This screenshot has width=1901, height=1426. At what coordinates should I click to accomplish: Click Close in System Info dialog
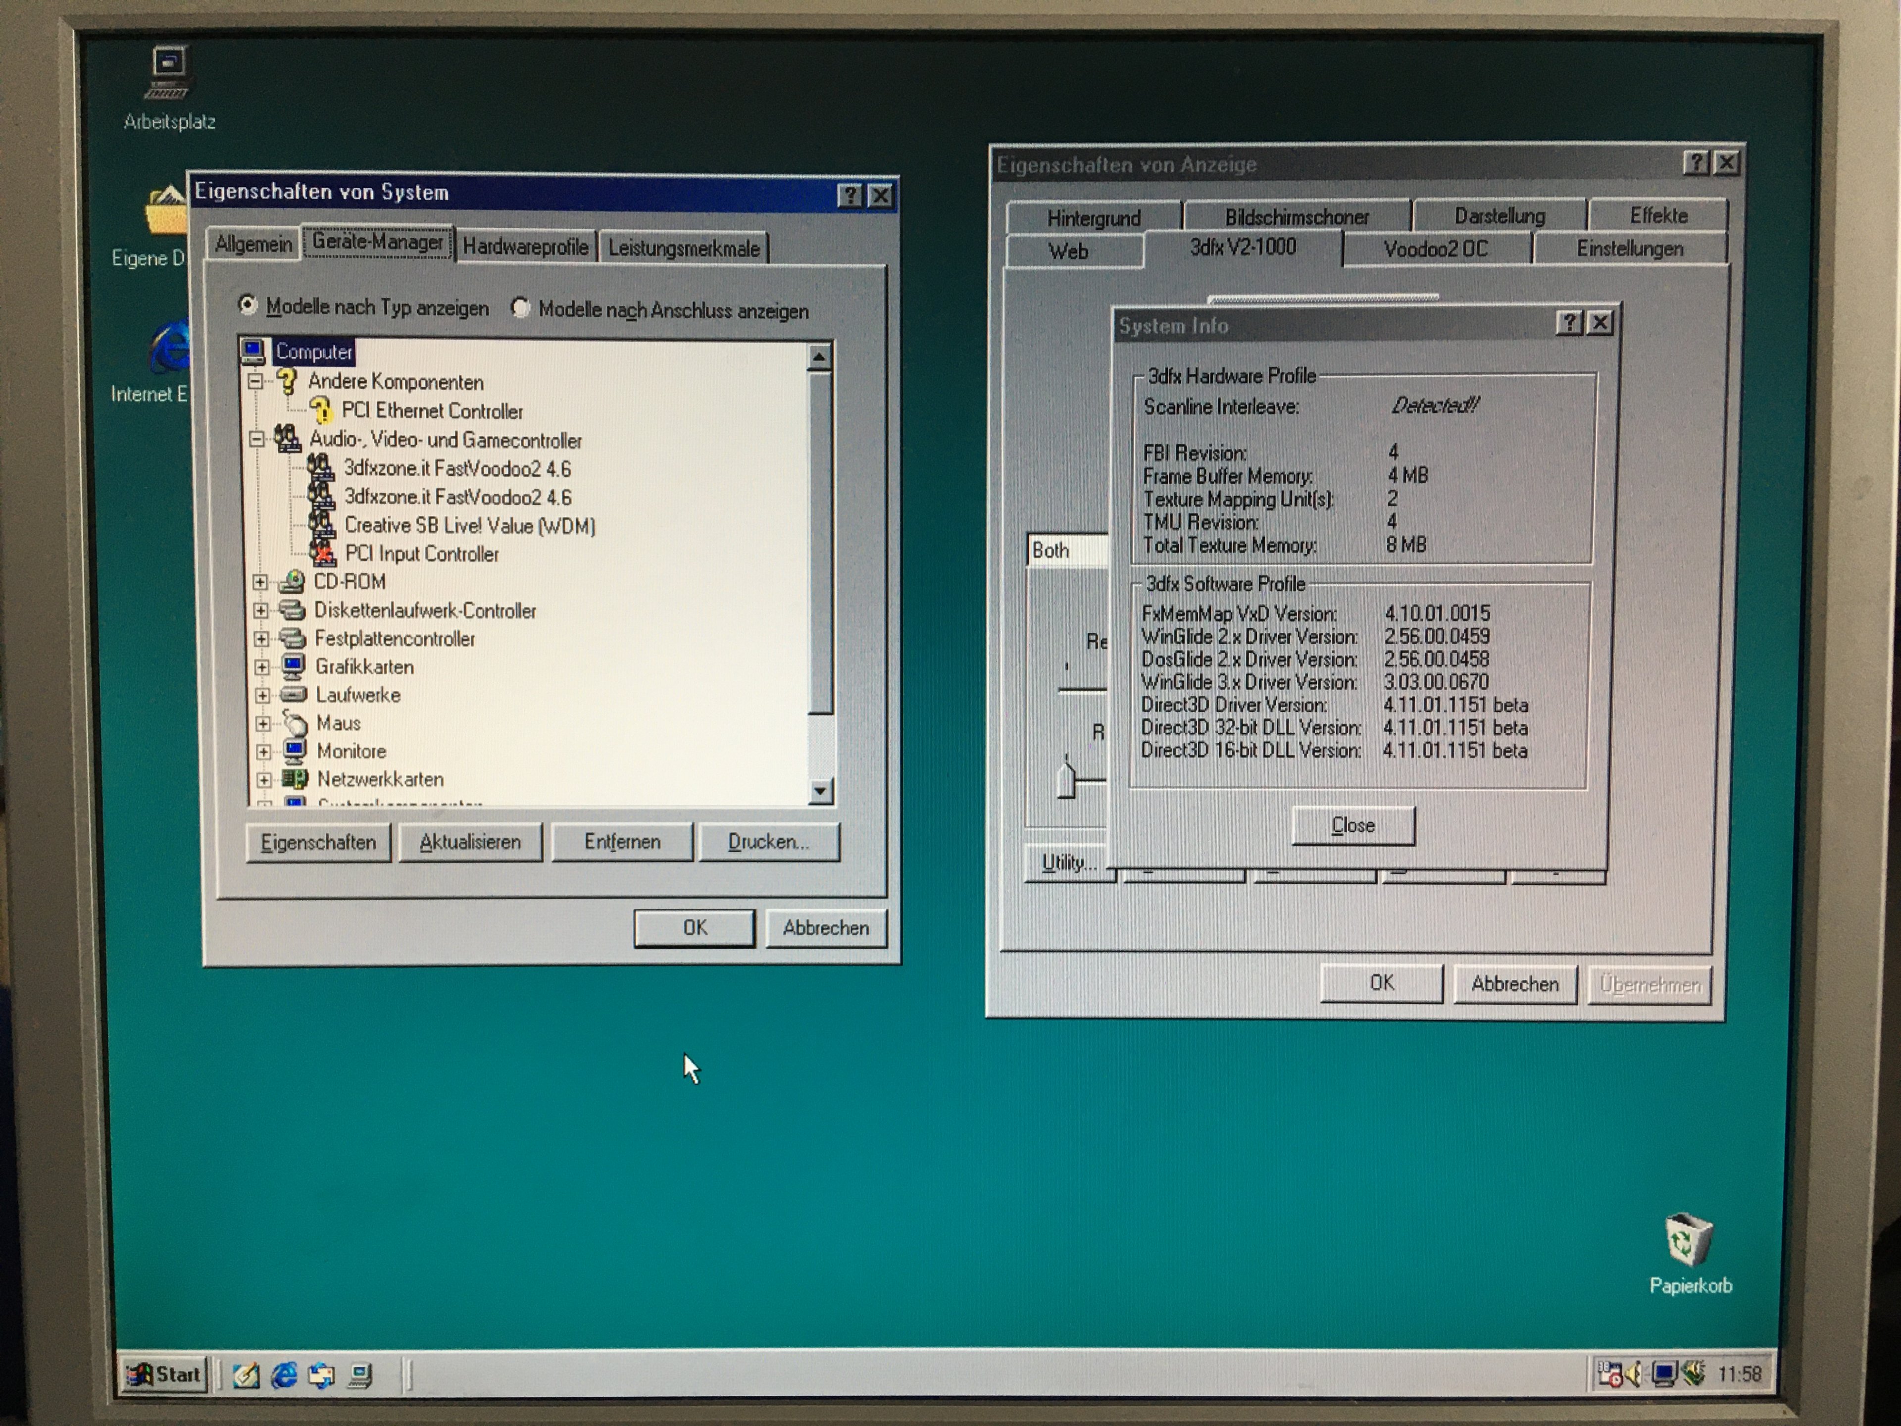tap(1352, 825)
